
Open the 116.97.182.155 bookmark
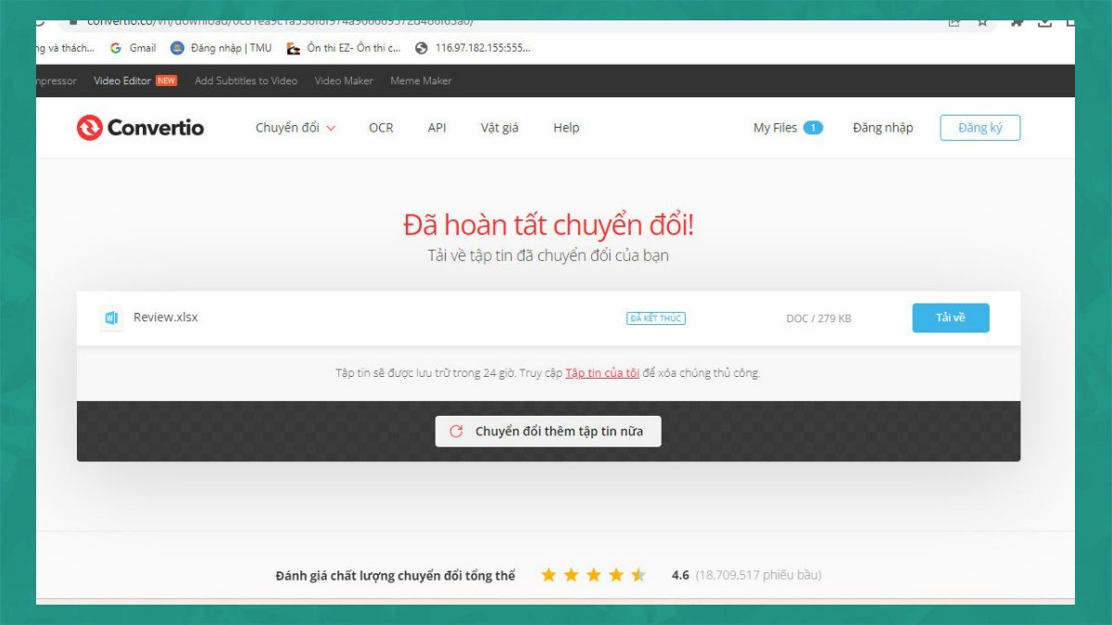tap(473, 48)
